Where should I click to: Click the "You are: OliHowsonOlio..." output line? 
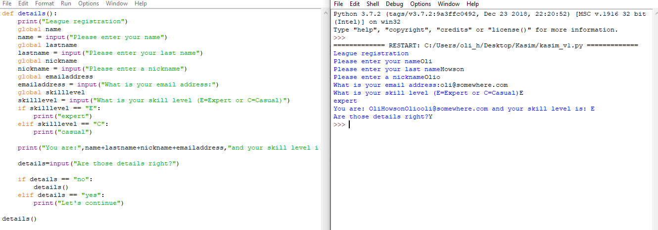pos(464,109)
